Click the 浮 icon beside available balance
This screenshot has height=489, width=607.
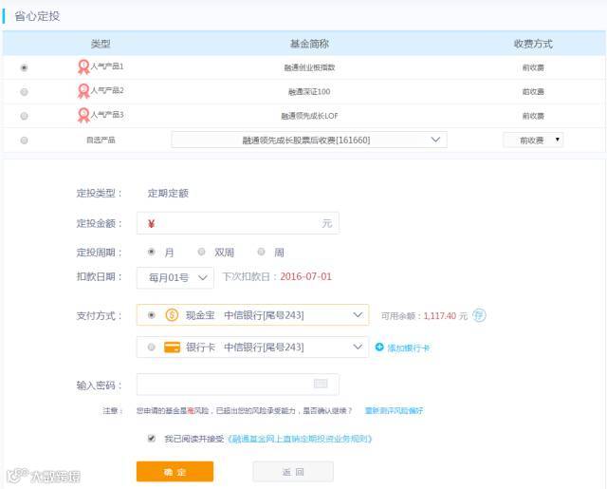[479, 315]
